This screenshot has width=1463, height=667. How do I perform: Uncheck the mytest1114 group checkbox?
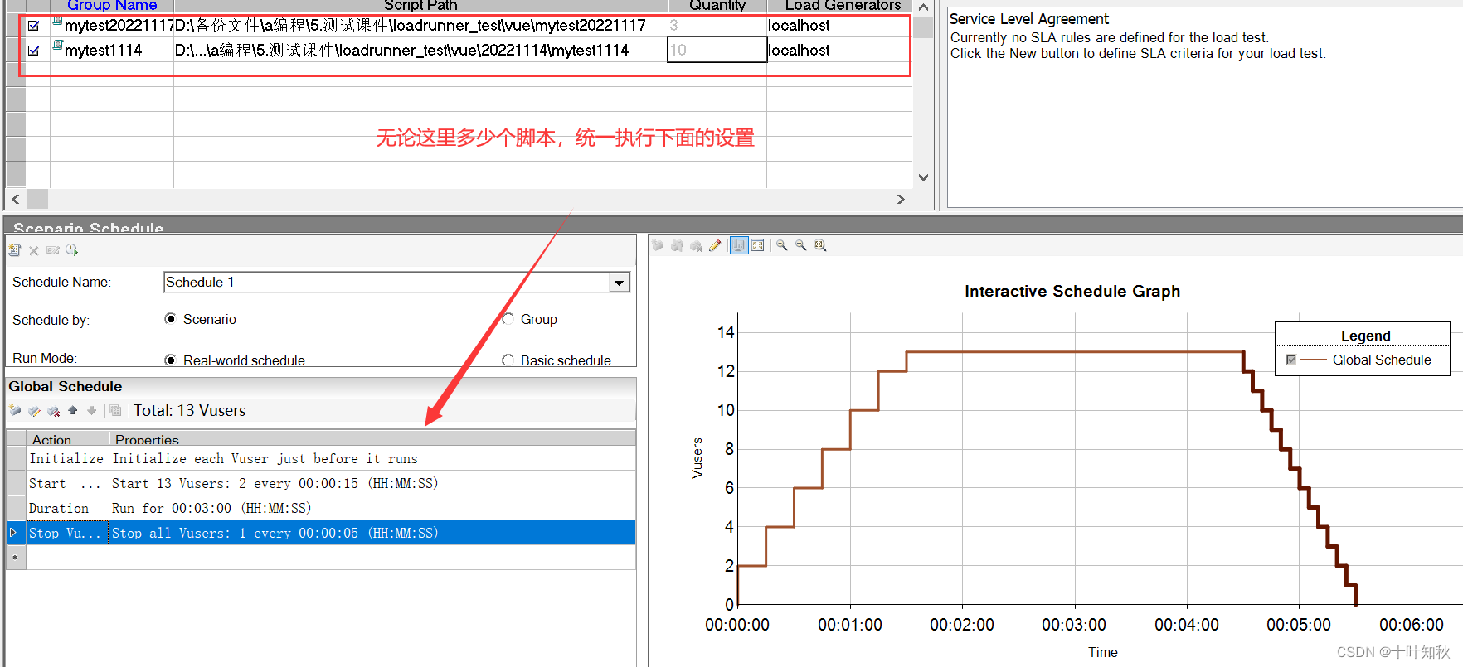coord(33,51)
